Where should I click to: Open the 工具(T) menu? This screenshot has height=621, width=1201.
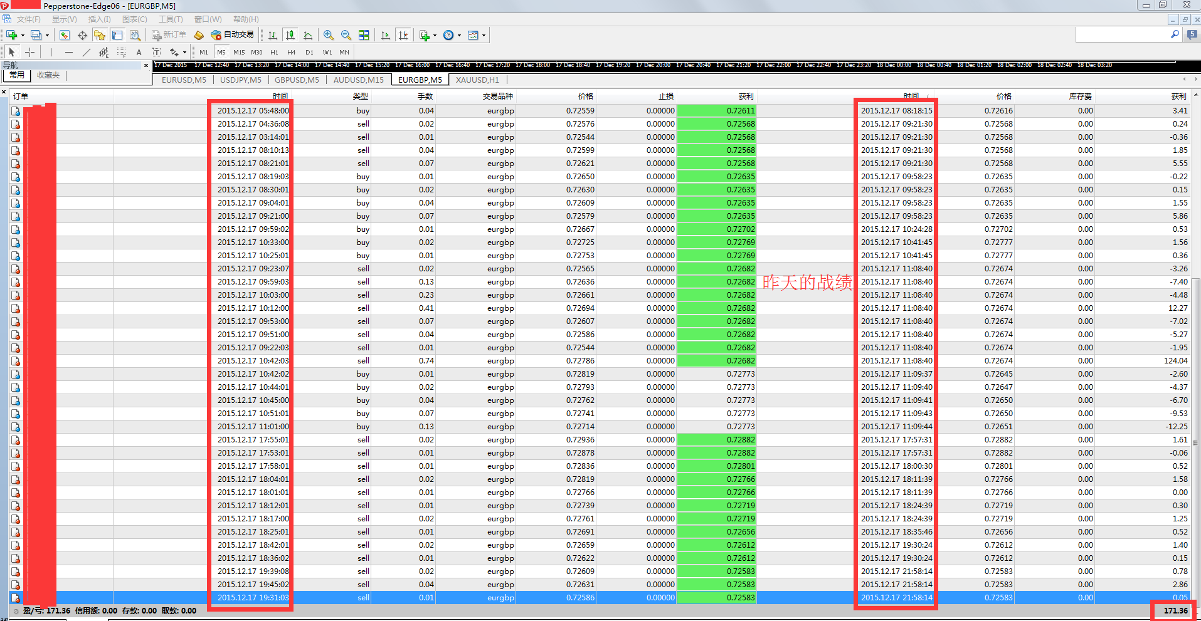pos(171,19)
